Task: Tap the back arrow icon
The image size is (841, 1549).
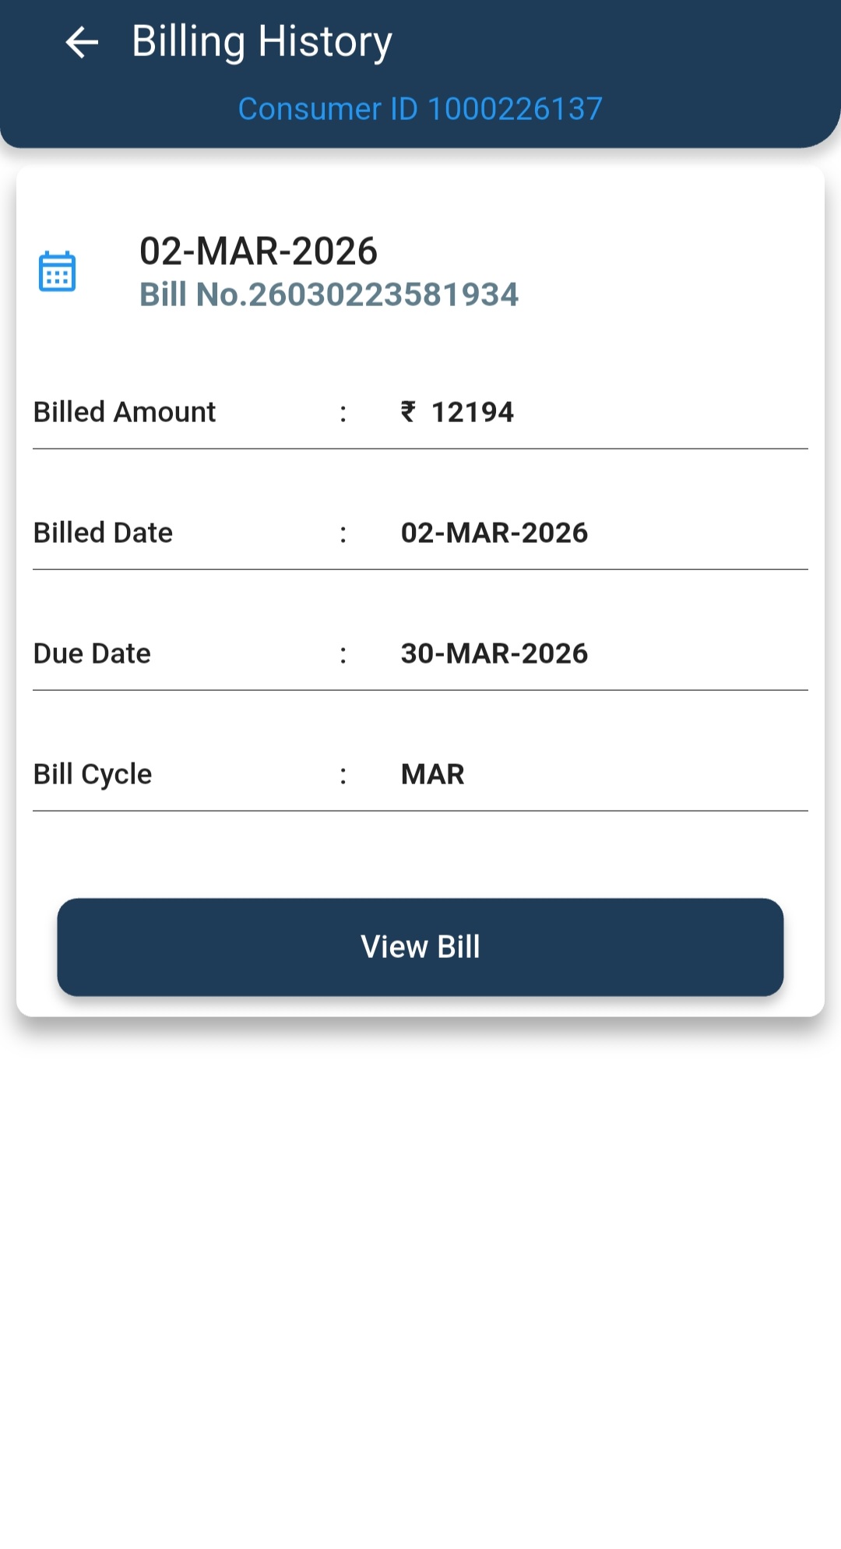Action: coord(82,42)
